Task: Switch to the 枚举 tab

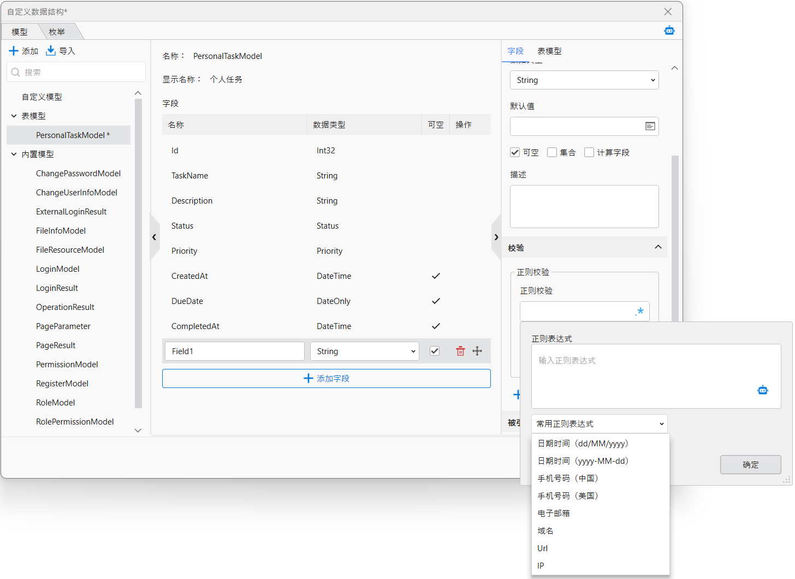Action: (57, 32)
